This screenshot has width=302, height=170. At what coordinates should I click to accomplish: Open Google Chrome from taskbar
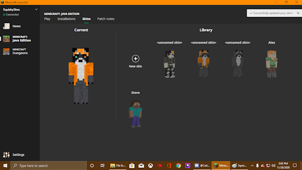[179, 166]
